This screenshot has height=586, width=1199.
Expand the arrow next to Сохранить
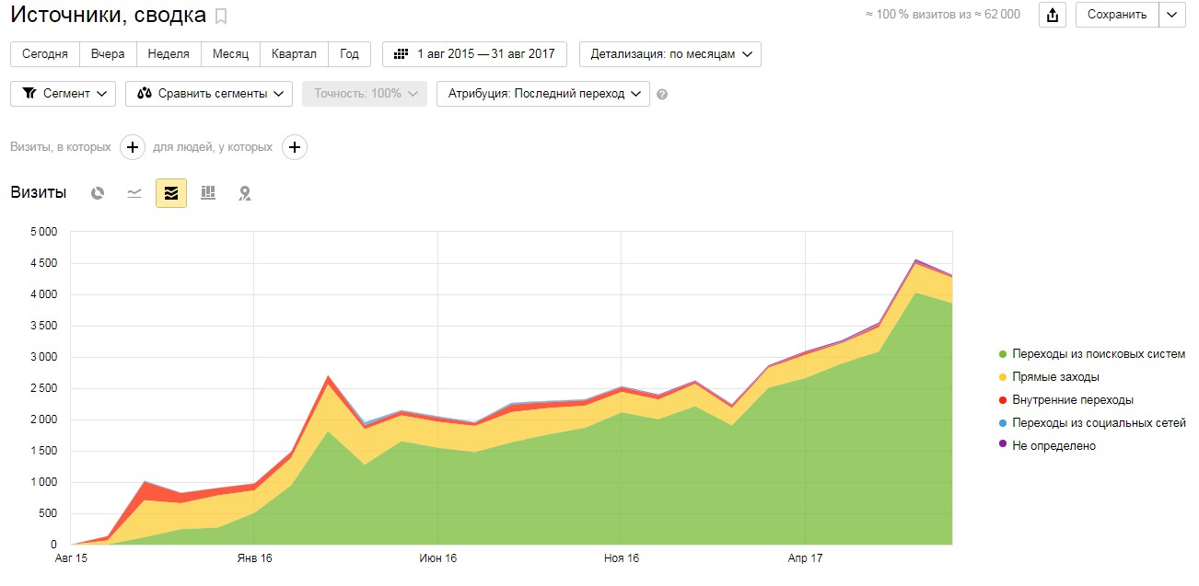coord(1171,15)
